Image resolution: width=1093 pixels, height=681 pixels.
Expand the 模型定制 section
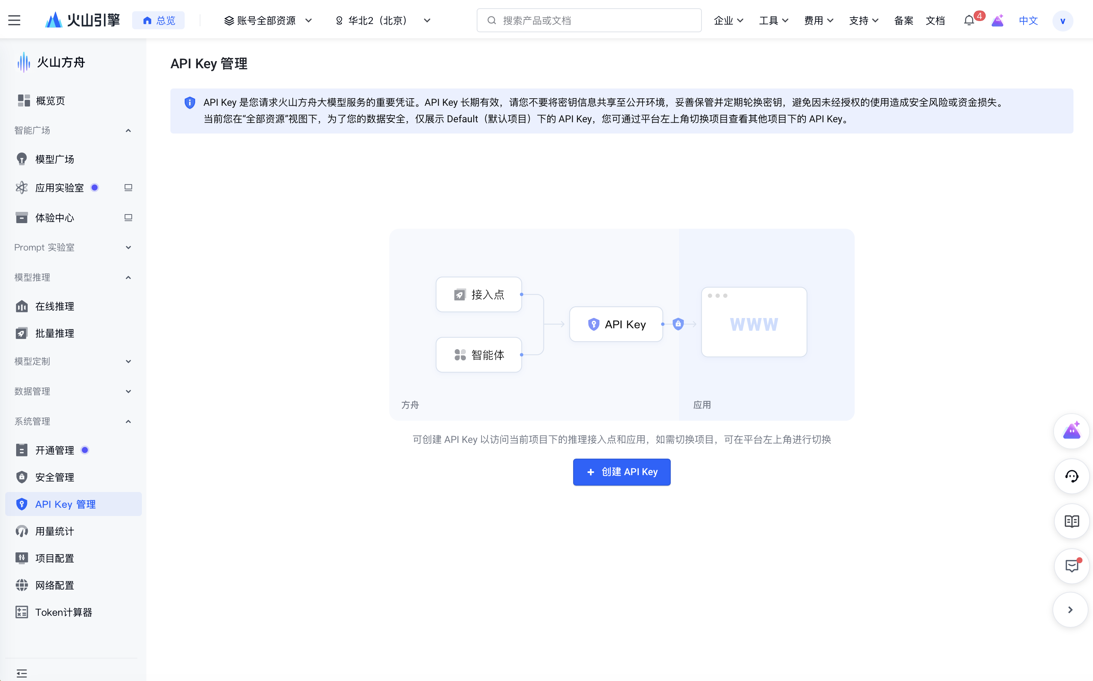[128, 361]
